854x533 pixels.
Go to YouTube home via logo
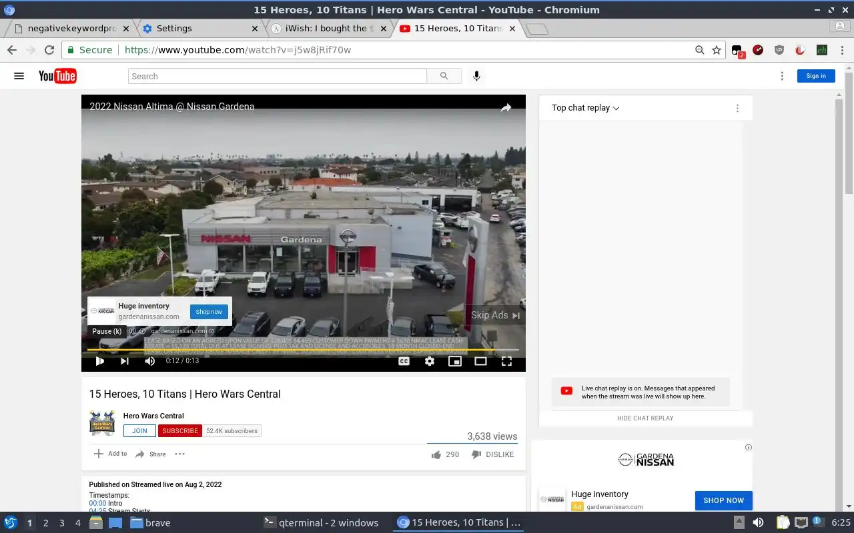pyautogui.click(x=57, y=76)
